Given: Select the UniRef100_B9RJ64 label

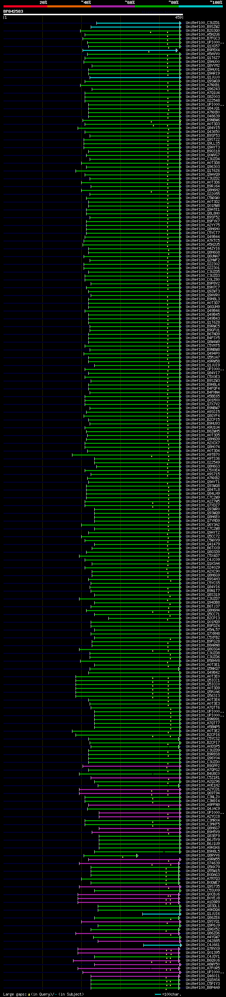Looking at the screenshot, I should coord(203,186).
